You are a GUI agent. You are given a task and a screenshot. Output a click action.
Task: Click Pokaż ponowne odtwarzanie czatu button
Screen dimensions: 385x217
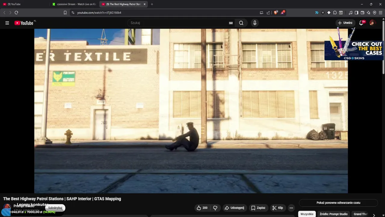coord(338,203)
